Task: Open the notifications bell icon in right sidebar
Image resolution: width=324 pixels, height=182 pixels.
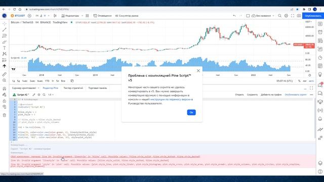Action: (x=320, y=119)
